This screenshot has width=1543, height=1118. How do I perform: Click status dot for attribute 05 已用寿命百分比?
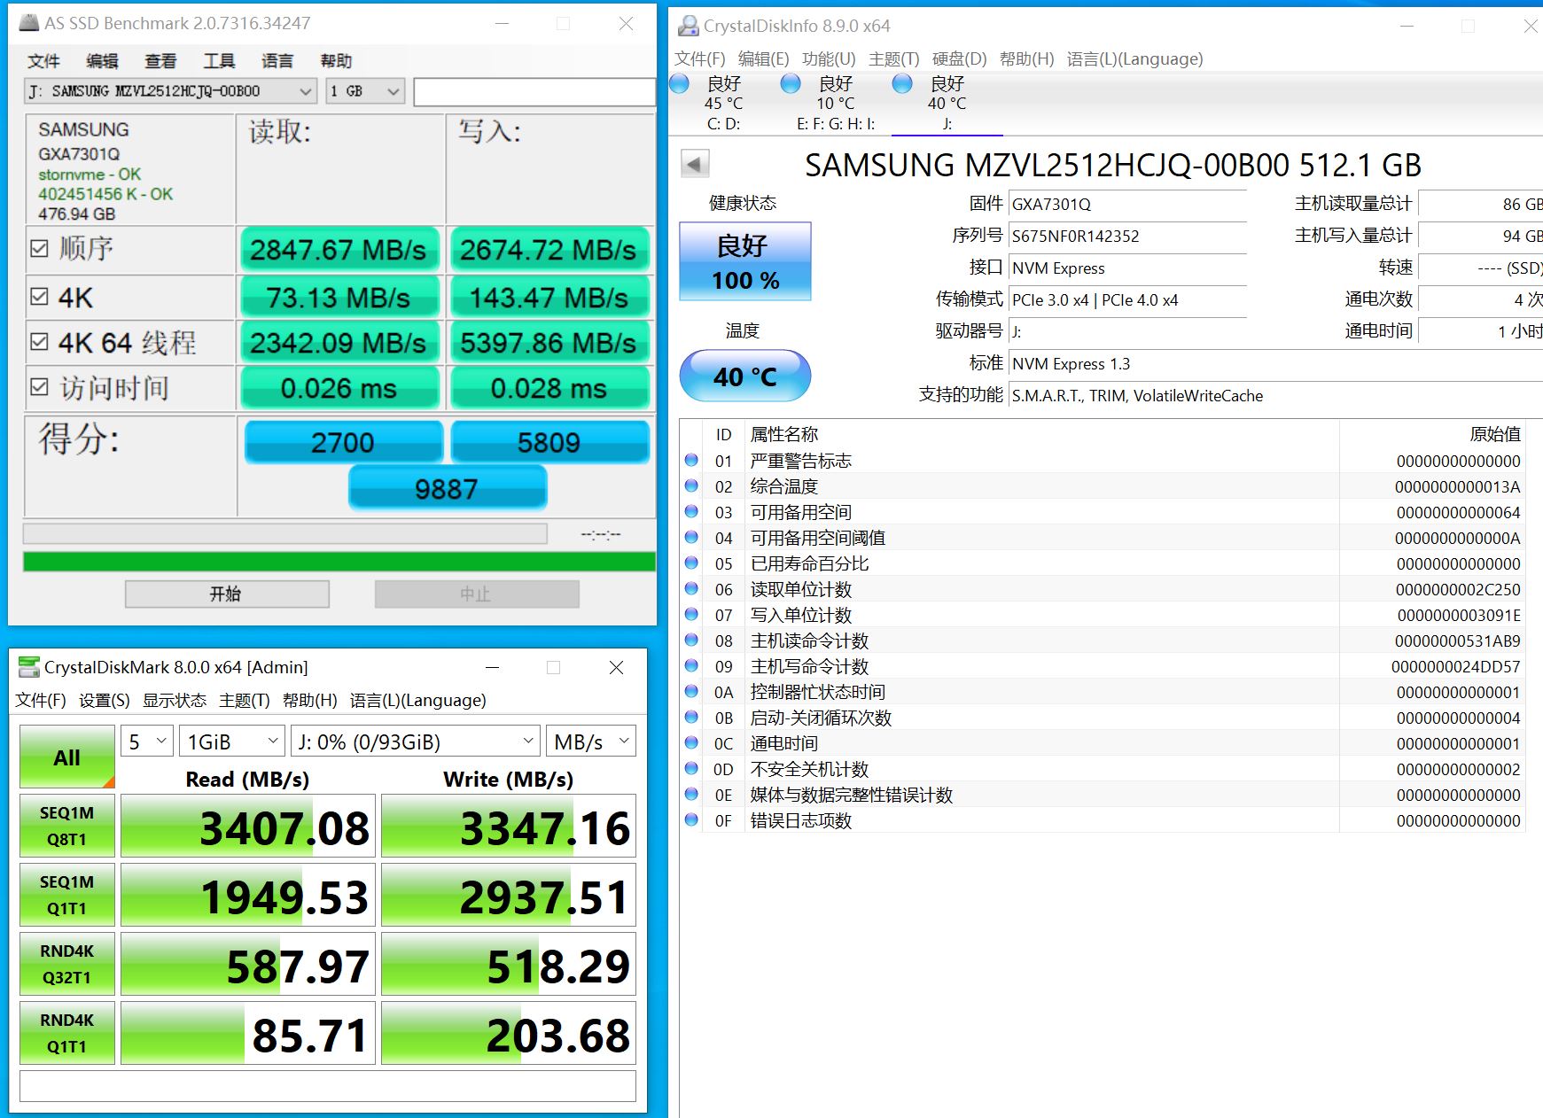691,563
